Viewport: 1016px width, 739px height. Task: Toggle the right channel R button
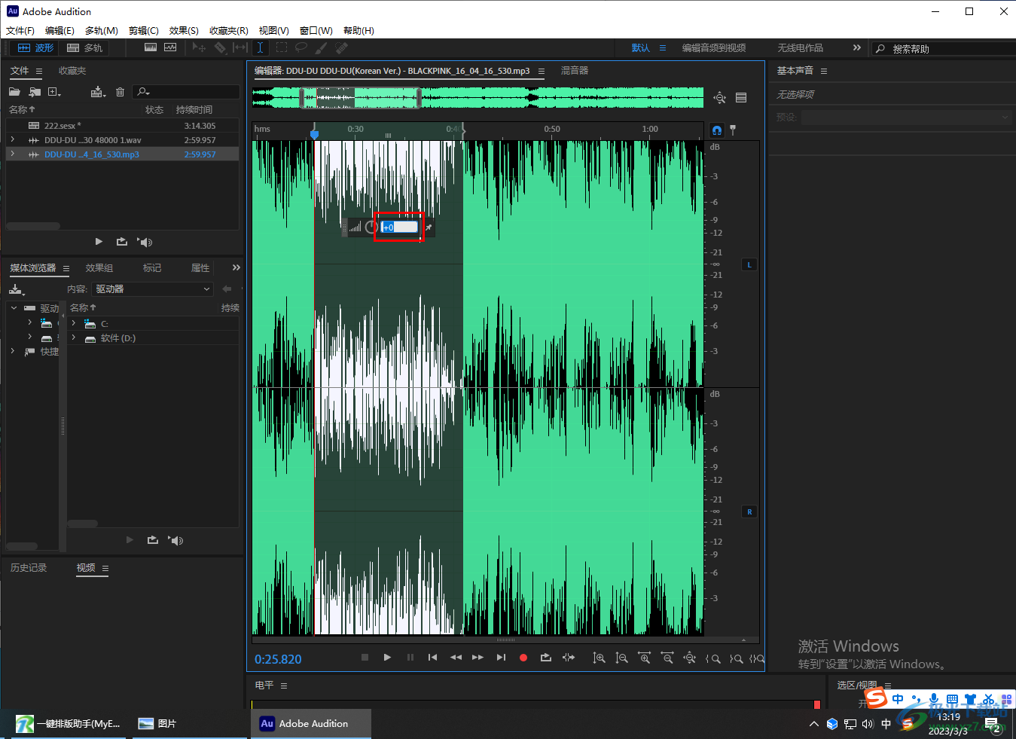click(749, 511)
